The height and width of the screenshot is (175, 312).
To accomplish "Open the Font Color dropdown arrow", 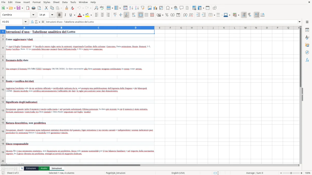I will [83, 15].
